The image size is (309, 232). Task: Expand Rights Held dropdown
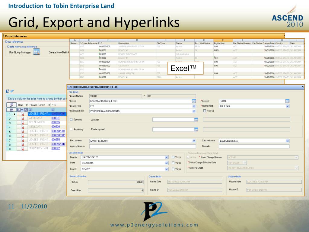[288, 106]
